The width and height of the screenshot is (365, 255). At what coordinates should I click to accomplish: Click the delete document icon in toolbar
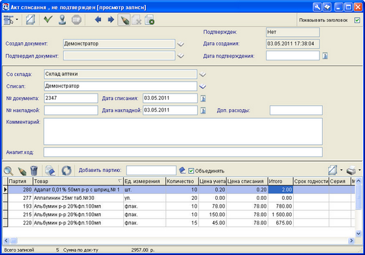tap(137, 20)
